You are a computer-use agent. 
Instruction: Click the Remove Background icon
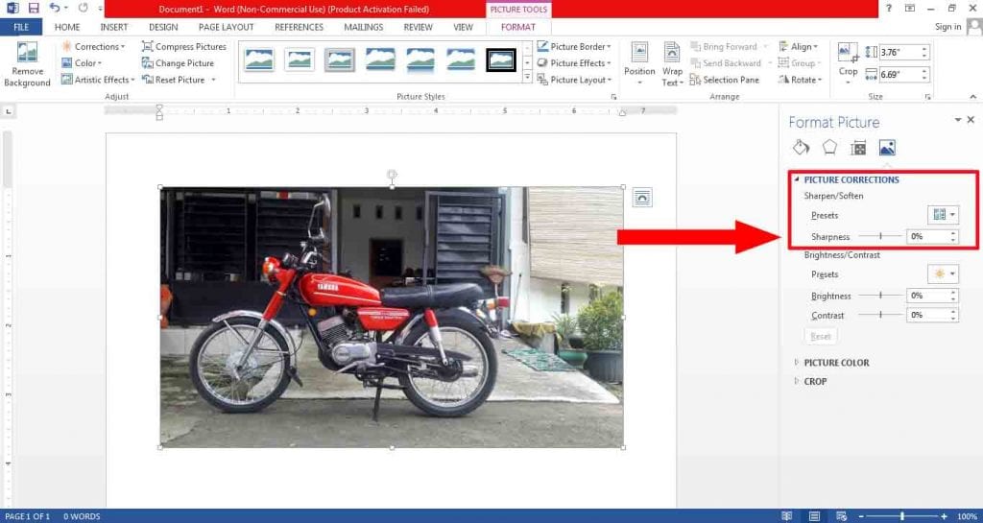click(x=27, y=56)
